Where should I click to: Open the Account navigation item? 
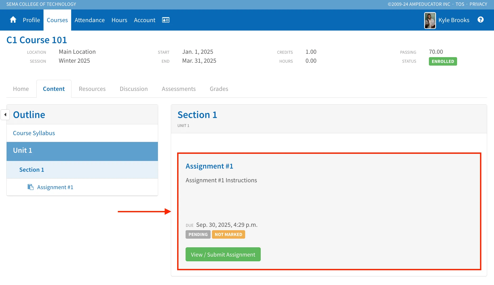point(144,20)
